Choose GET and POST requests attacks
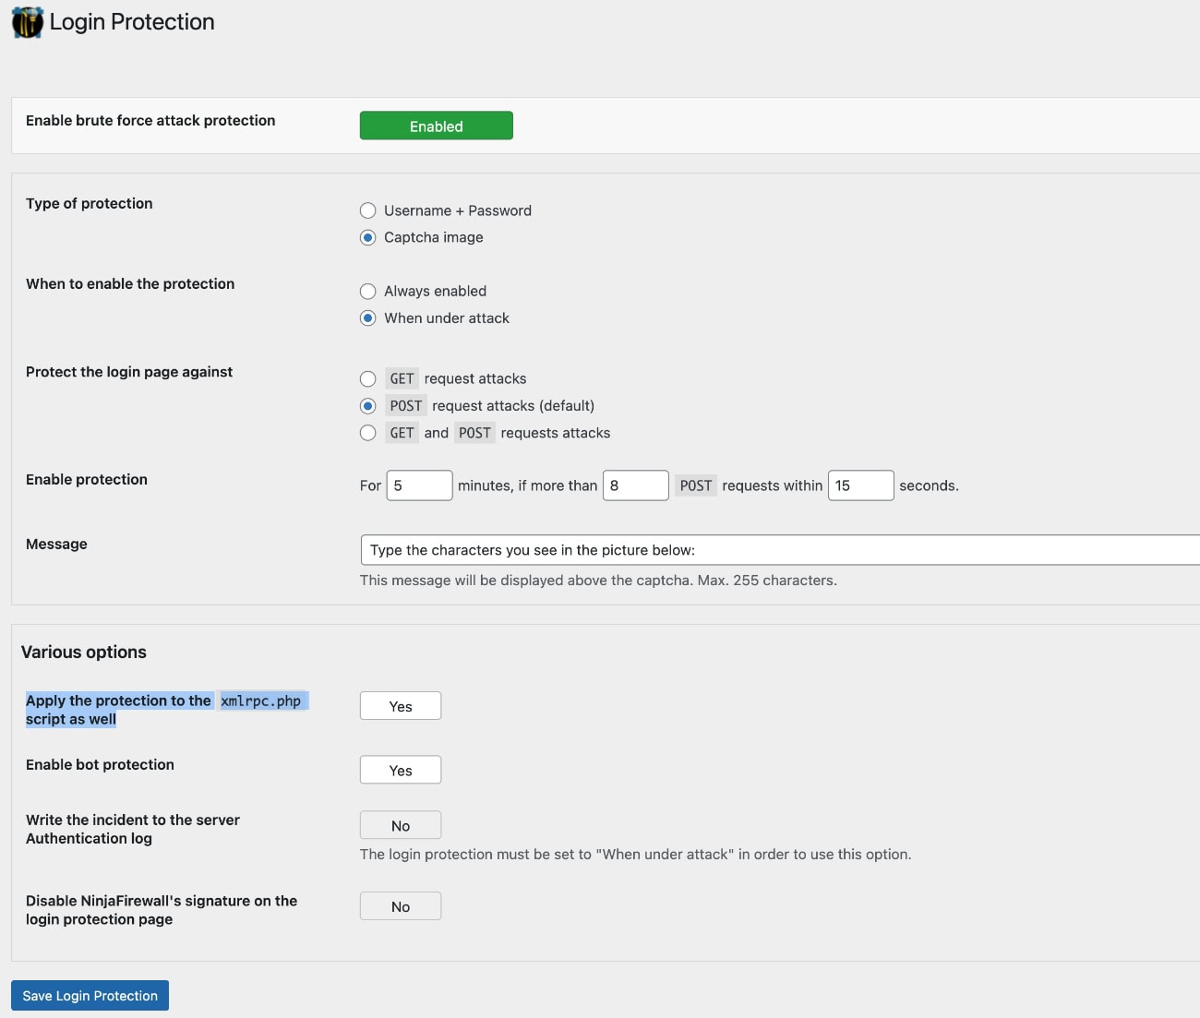 [367, 432]
